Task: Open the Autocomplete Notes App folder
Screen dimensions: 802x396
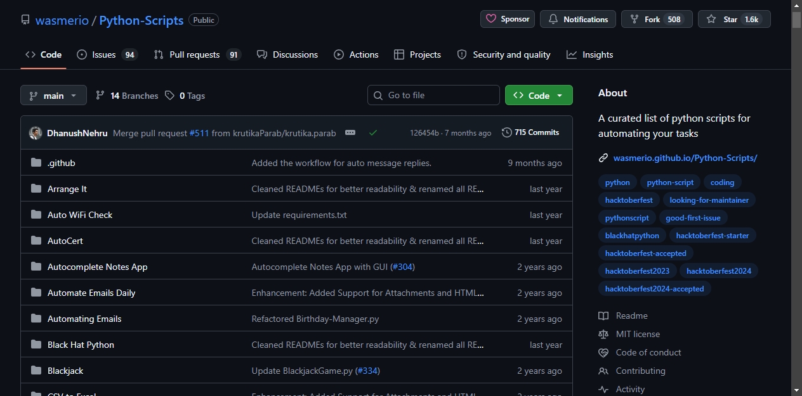Action: [x=98, y=267]
